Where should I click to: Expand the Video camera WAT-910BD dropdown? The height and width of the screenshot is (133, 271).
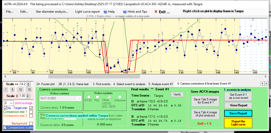click(x=80, y=99)
